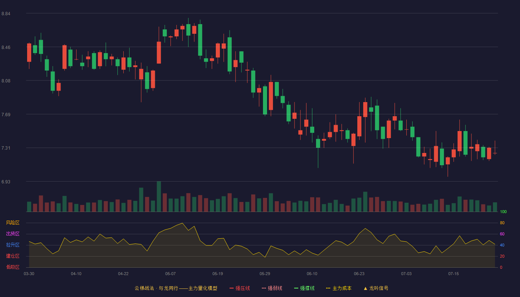Click the 8.84 price axis label
The width and height of the screenshot is (520, 297).
tap(6, 14)
